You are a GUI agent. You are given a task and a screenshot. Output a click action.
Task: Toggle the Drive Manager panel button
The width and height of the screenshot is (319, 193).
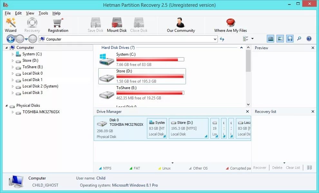pos(271,39)
